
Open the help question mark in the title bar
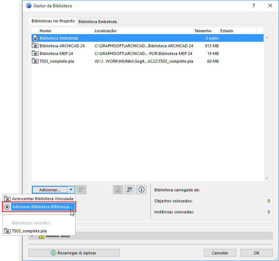pos(254,6)
